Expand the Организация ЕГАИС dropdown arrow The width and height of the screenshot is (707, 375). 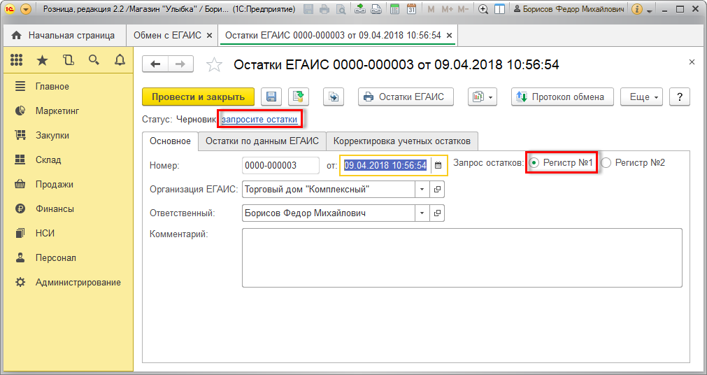point(422,190)
